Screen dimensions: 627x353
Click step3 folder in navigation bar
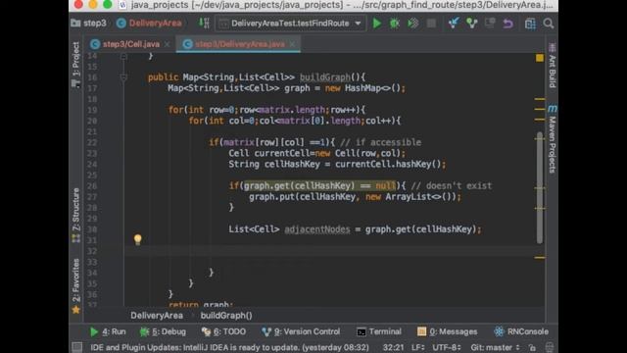click(x=89, y=24)
